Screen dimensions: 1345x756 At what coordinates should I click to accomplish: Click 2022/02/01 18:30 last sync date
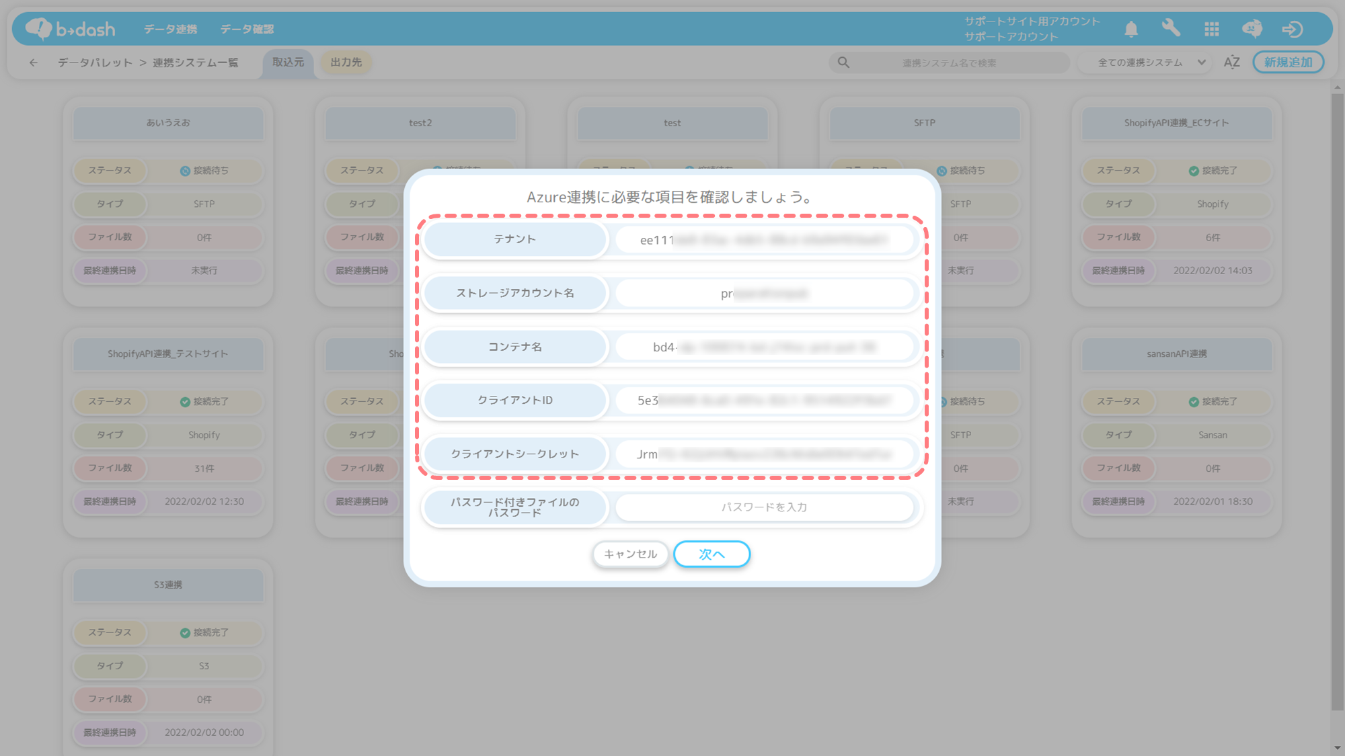point(1213,501)
